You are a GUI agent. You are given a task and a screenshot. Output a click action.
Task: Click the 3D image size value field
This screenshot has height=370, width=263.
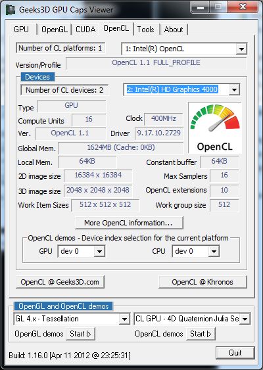tap(98, 191)
